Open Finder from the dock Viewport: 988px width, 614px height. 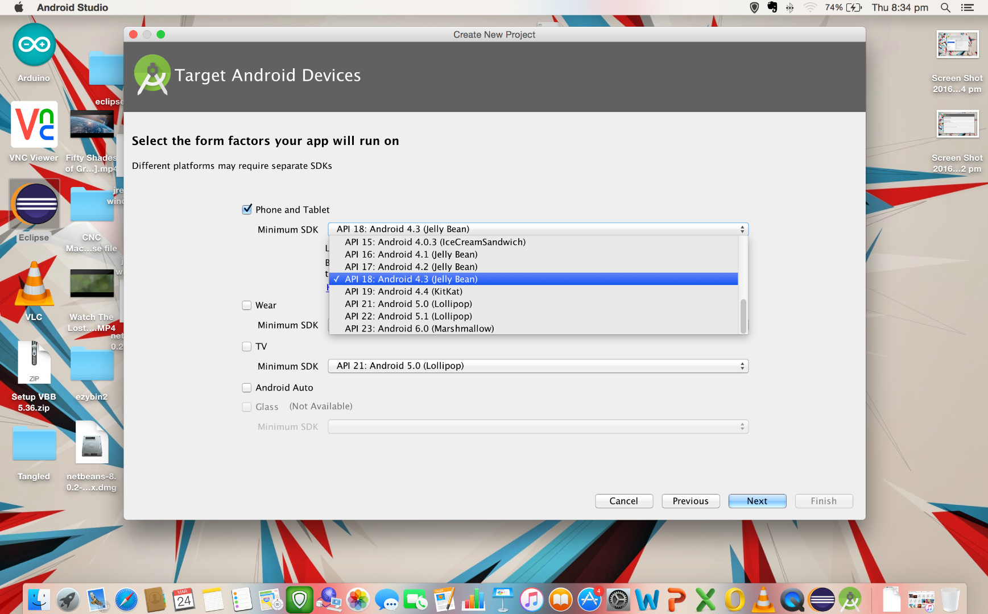click(39, 600)
